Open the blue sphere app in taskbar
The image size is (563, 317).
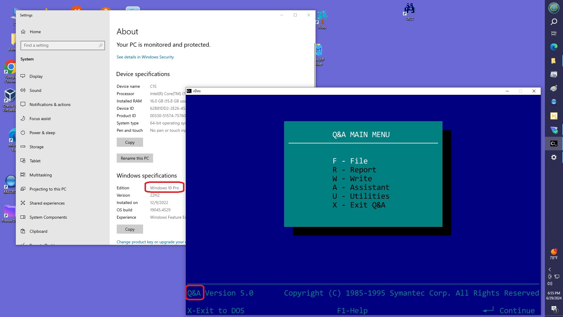click(x=554, y=102)
